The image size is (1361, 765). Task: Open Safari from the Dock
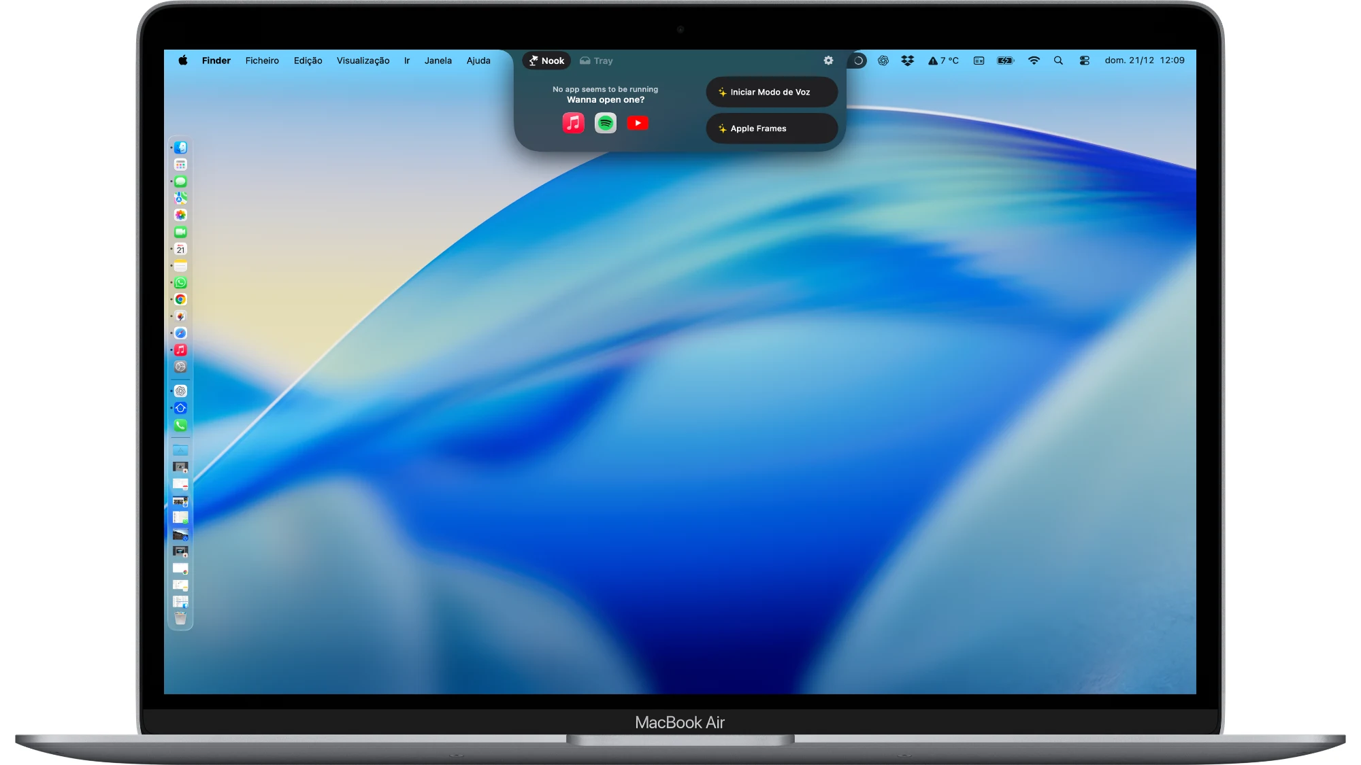coord(180,333)
